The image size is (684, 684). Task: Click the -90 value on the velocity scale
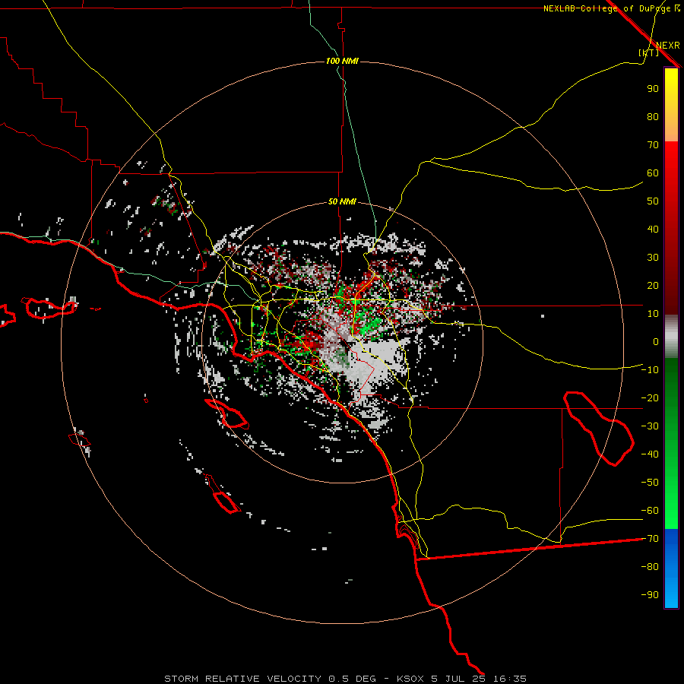(x=650, y=595)
